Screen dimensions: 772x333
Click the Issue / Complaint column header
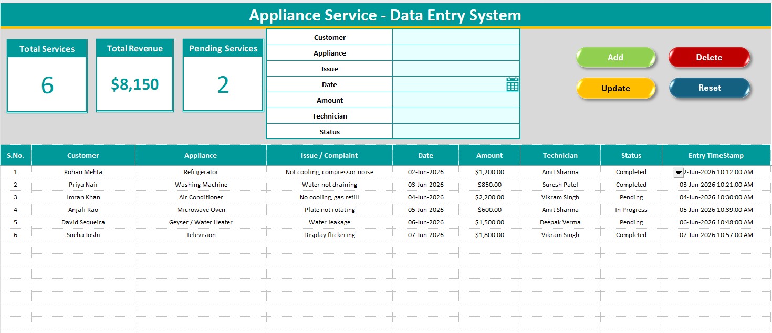[329, 155]
